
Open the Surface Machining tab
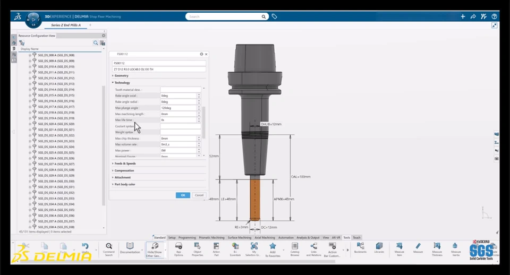point(240,238)
